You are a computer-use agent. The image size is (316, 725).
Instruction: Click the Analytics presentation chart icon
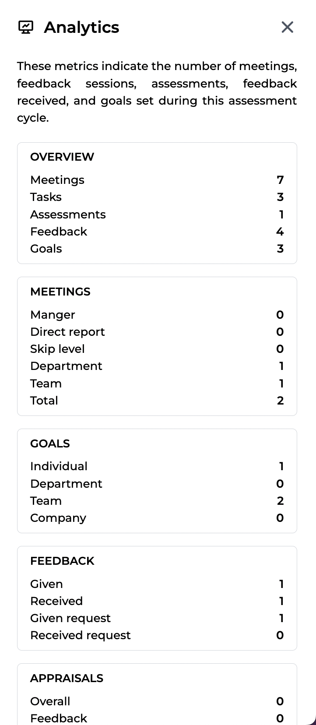point(26,27)
